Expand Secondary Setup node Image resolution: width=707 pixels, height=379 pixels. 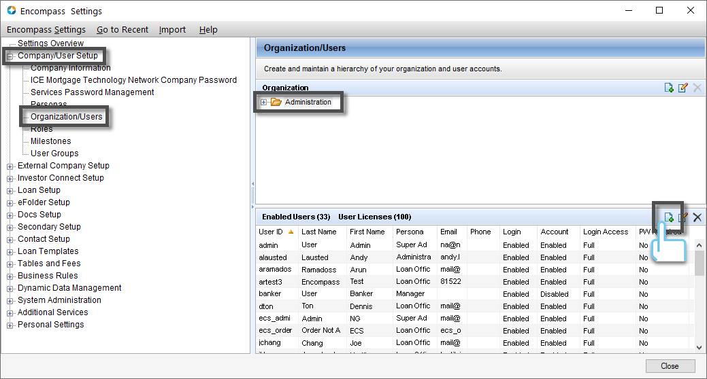point(10,228)
